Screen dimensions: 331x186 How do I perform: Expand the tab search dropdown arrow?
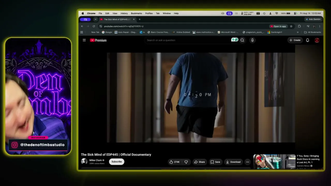point(95,19)
